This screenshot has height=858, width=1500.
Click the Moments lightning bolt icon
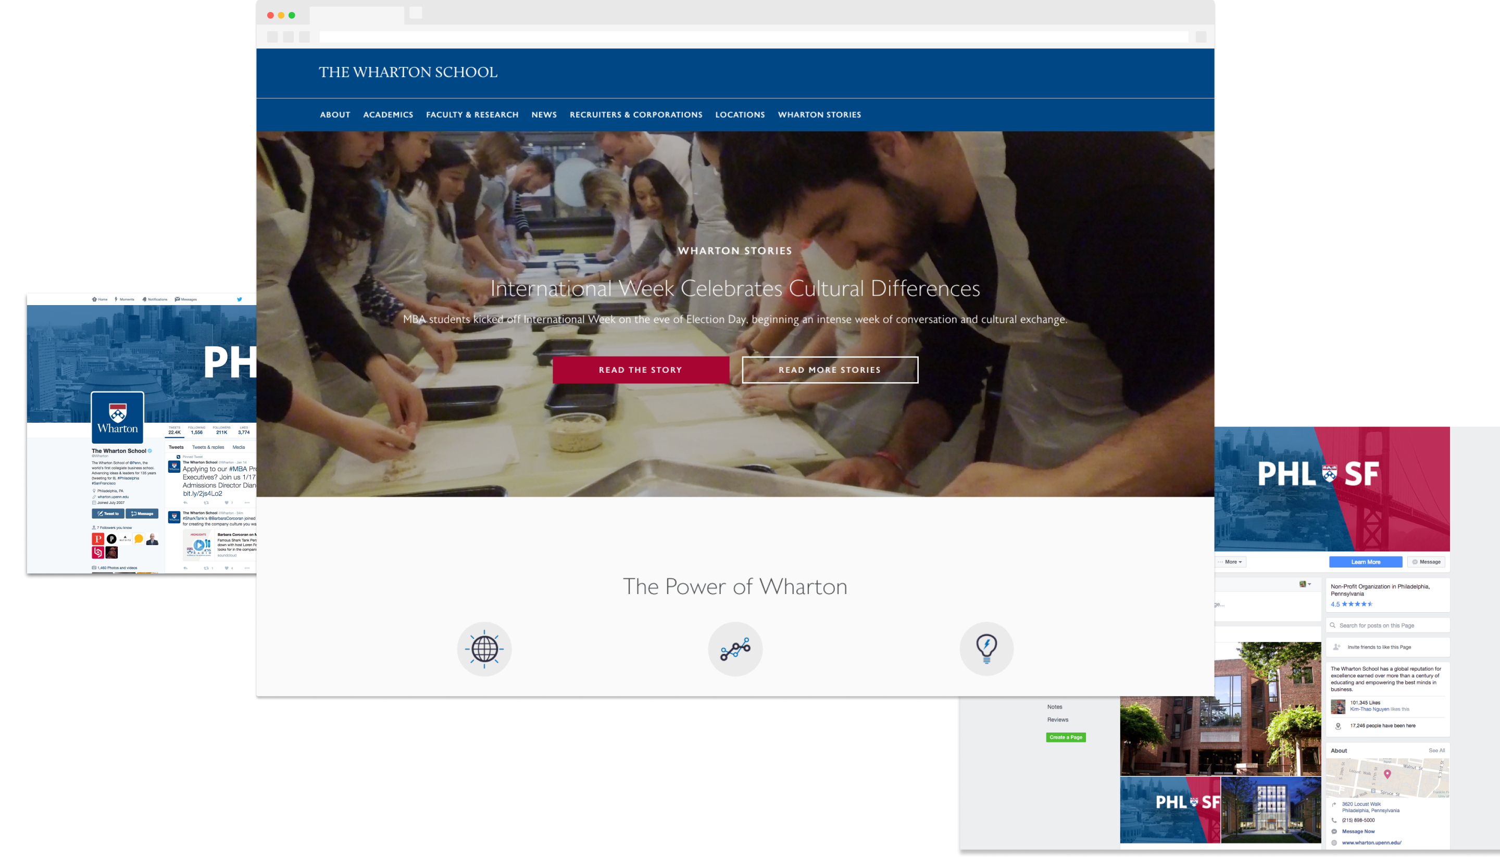[x=116, y=300]
